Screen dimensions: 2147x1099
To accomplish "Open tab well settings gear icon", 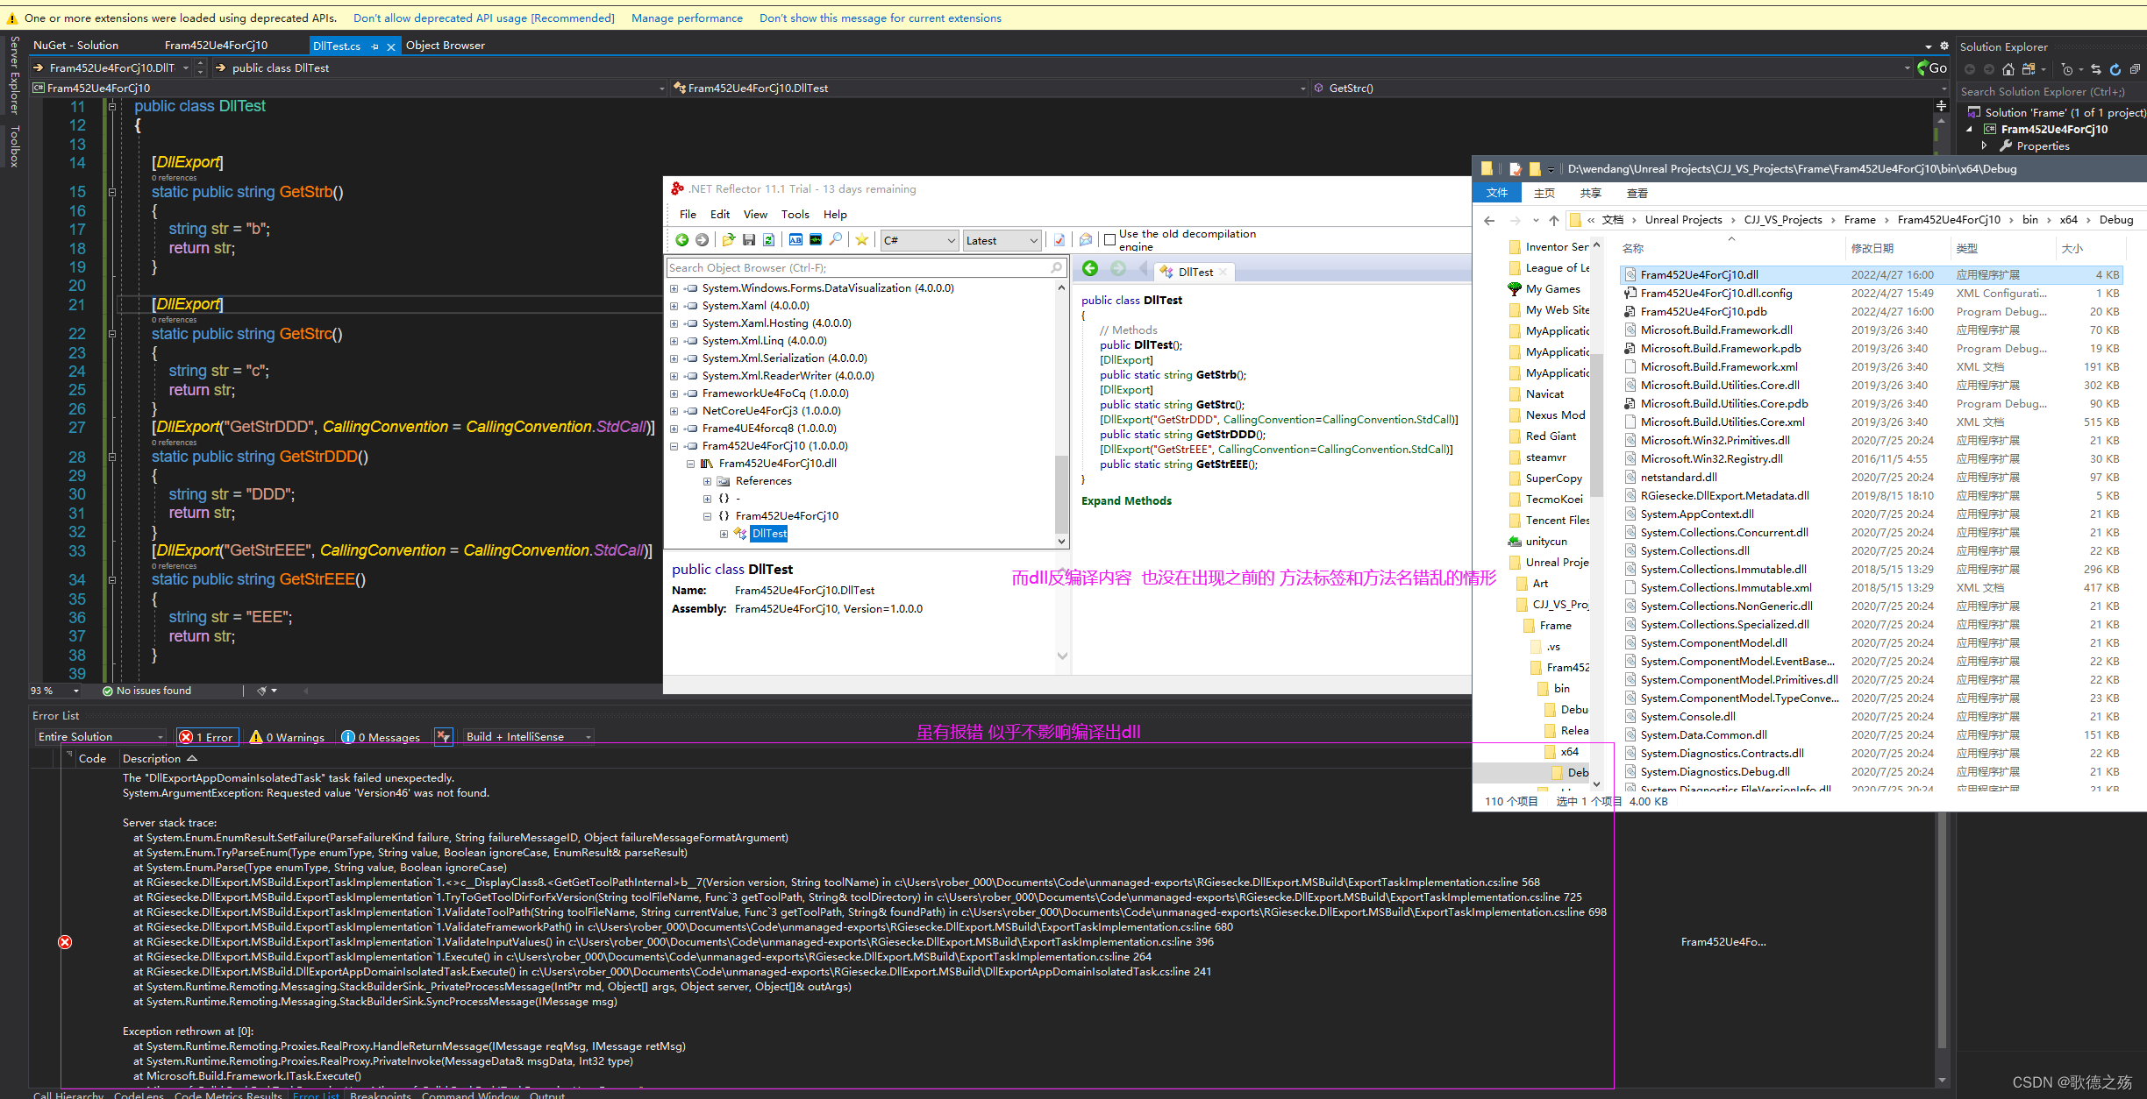I will click(1944, 46).
